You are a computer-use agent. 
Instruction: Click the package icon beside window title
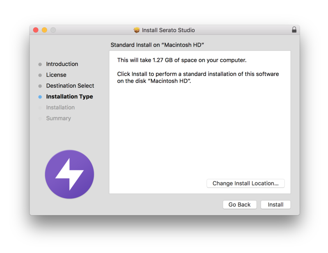137,30
